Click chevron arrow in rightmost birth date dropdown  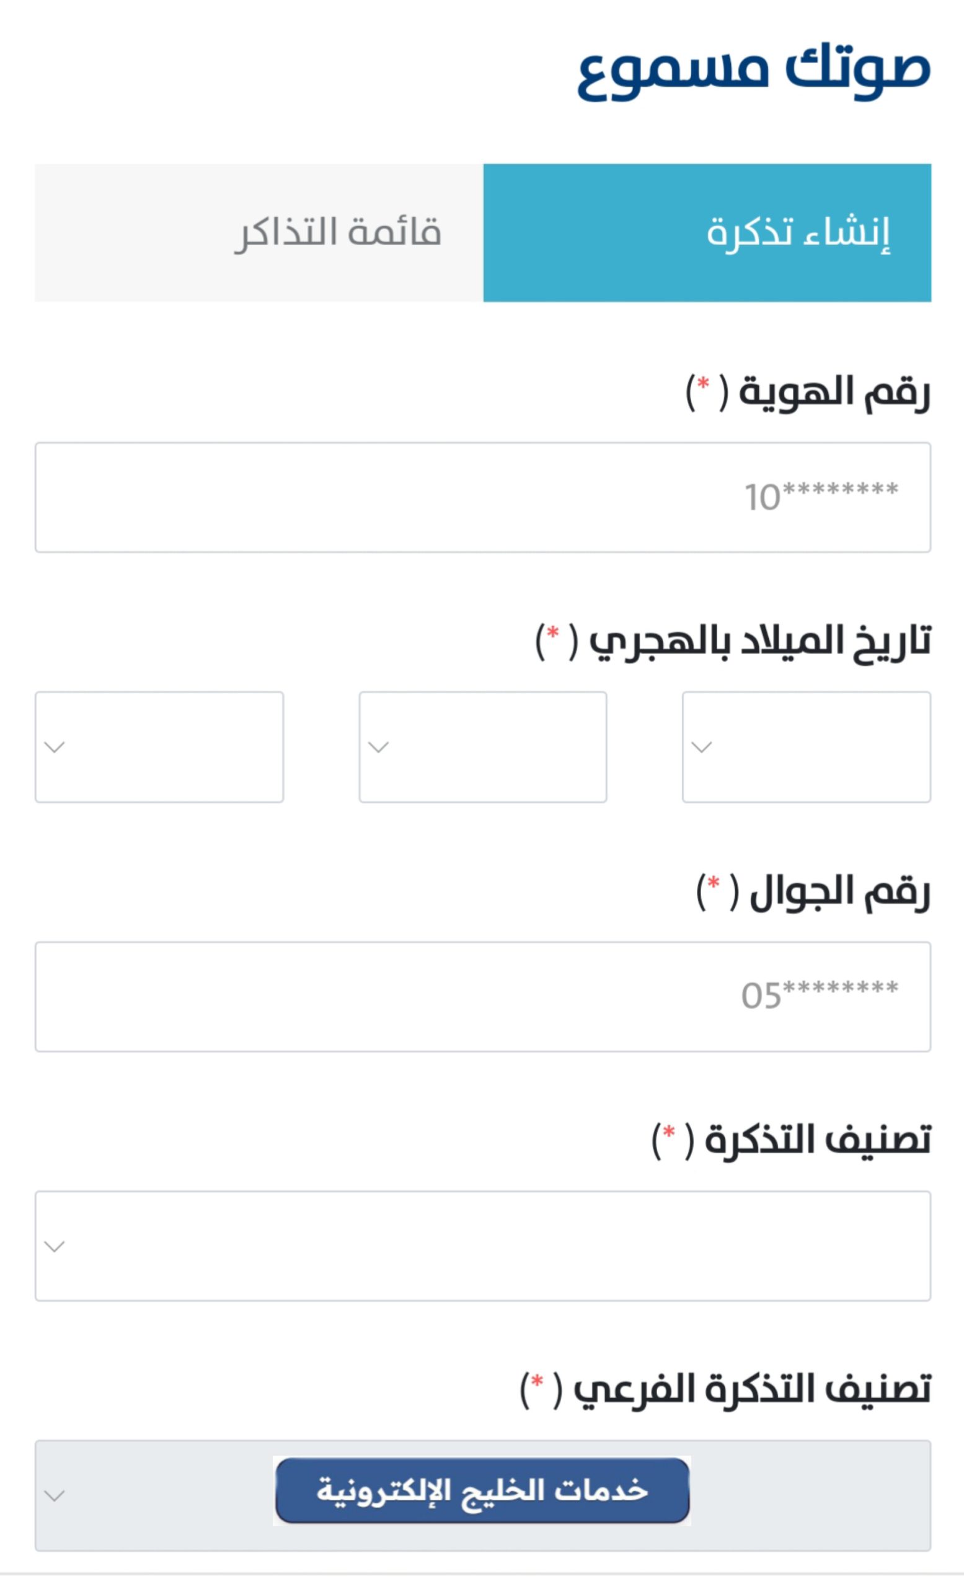pyautogui.click(x=701, y=747)
